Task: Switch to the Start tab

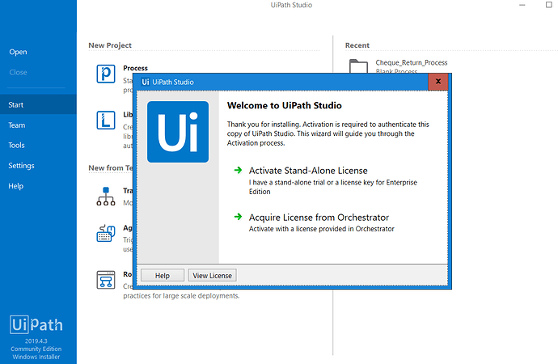Action: click(38, 104)
